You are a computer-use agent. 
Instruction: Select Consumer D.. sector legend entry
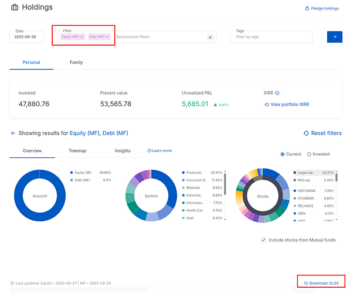[202, 180]
